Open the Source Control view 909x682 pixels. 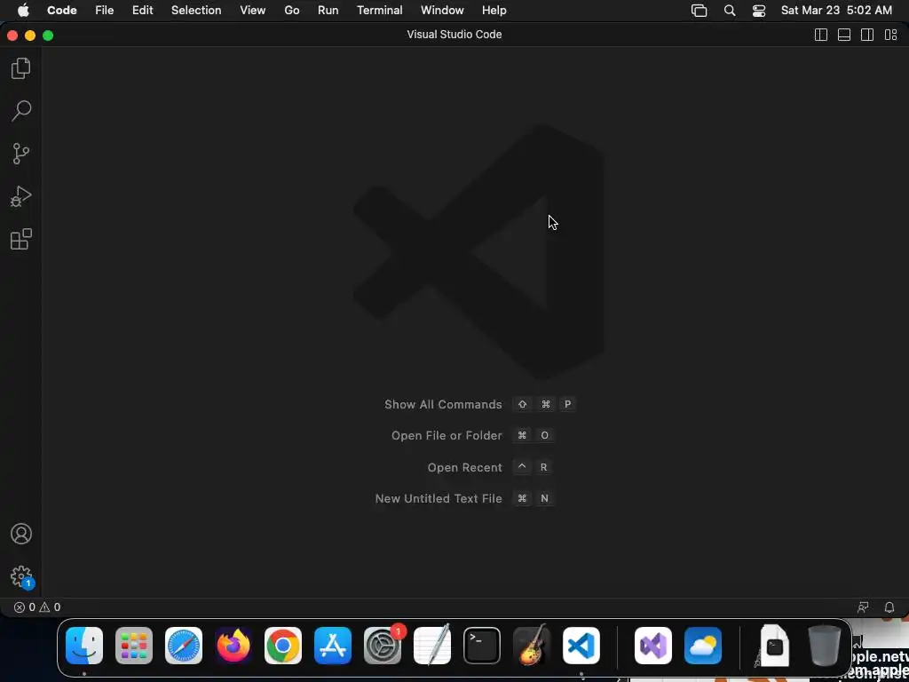coord(21,154)
